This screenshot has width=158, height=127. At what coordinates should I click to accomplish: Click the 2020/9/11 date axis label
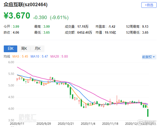click(x=17, y=124)
